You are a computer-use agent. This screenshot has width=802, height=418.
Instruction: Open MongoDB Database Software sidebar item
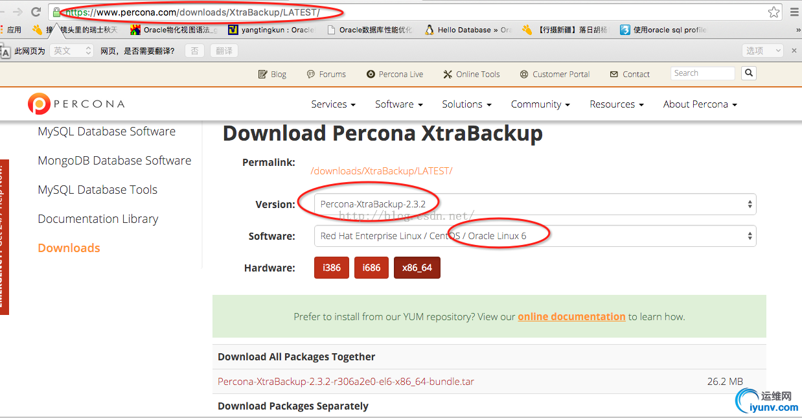pyautogui.click(x=115, y=161)
